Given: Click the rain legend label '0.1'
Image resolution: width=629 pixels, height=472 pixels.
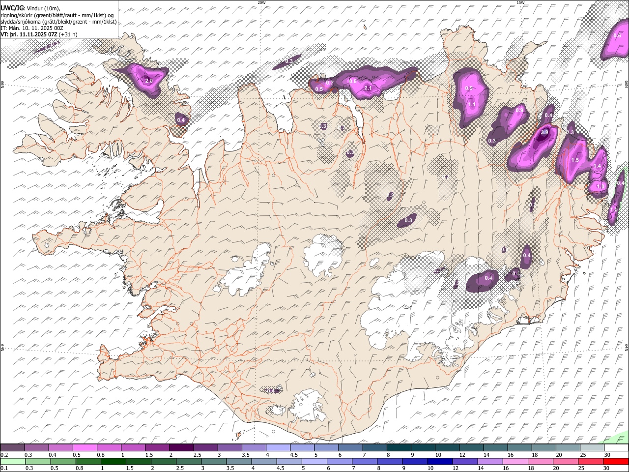Looking at the screenshot, I should tap(4, 468).
